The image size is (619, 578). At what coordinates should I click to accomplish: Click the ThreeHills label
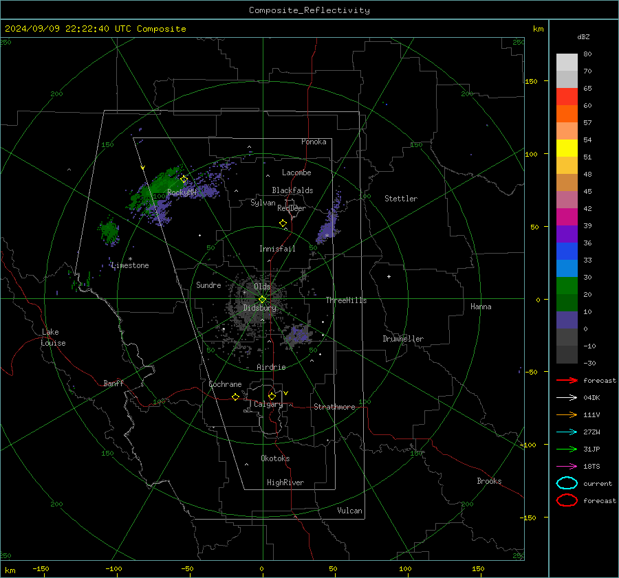pos(346,300)
